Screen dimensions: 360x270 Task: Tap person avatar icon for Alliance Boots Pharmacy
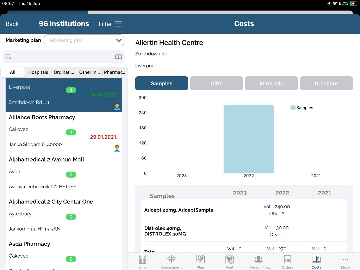tap(117, 148)
